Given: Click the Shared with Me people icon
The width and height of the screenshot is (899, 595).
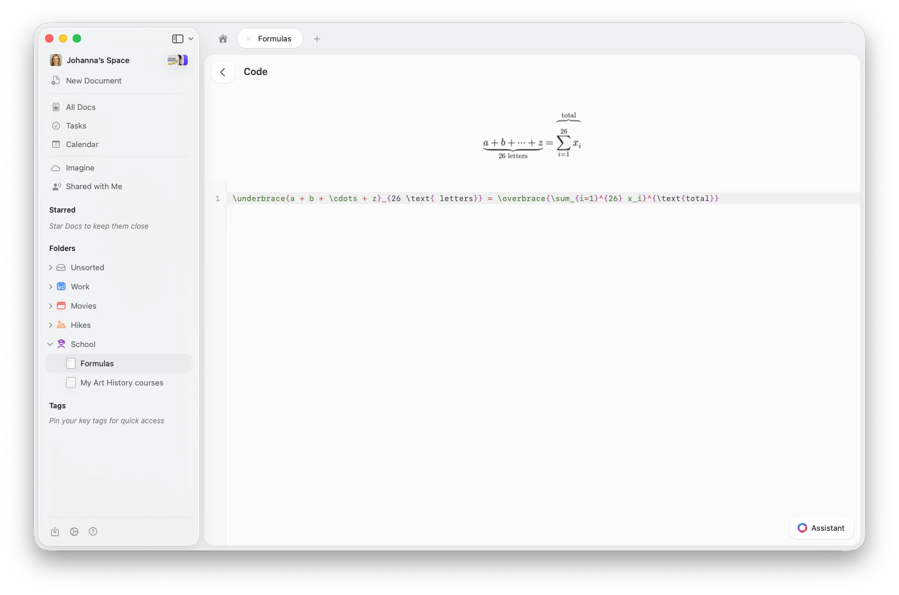Looking at the screenshot, I should [56, 186].
